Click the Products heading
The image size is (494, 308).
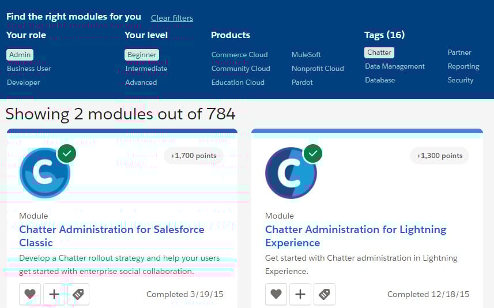coord(231,35)
